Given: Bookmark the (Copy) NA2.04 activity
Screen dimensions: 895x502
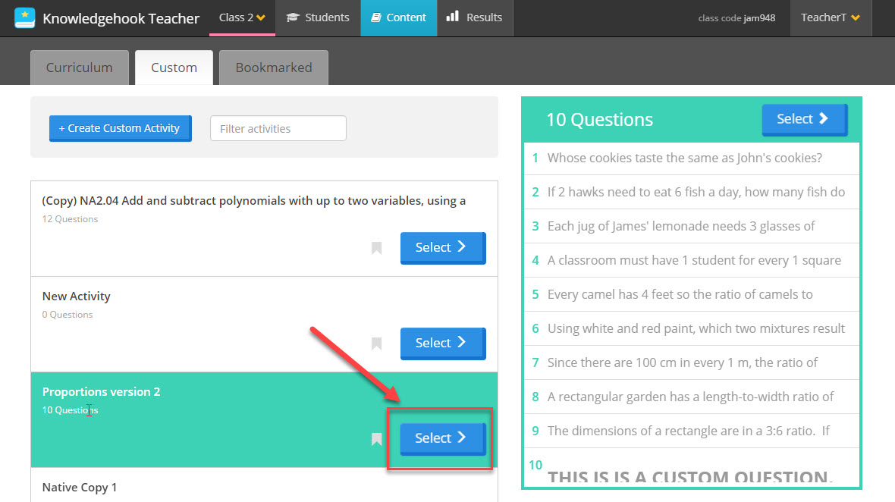Looking at the screenshot, I should point(377,247).
